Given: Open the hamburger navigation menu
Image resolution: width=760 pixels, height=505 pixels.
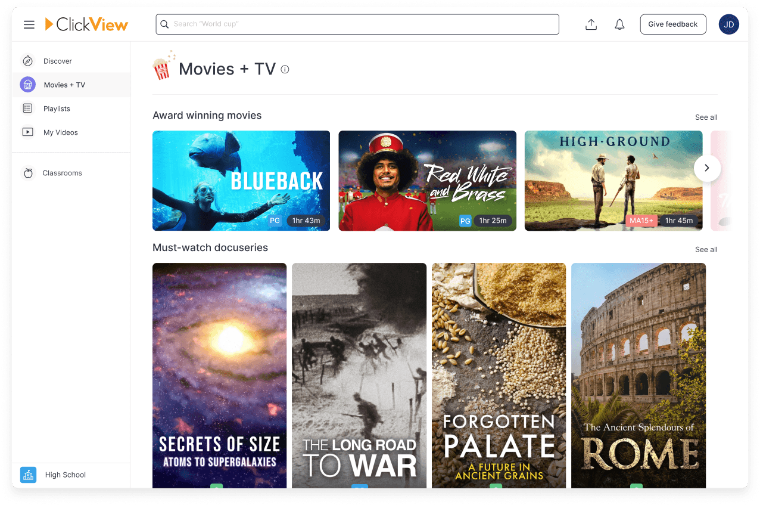Looking at the screenshot, I should (x=29, y=24).
